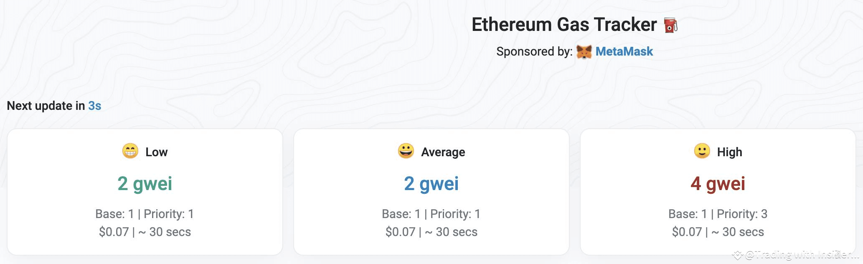This screenshot has width=863, height=264.
Task: Click the grinning emoji next to Low
Action: [x=130, y=151]
